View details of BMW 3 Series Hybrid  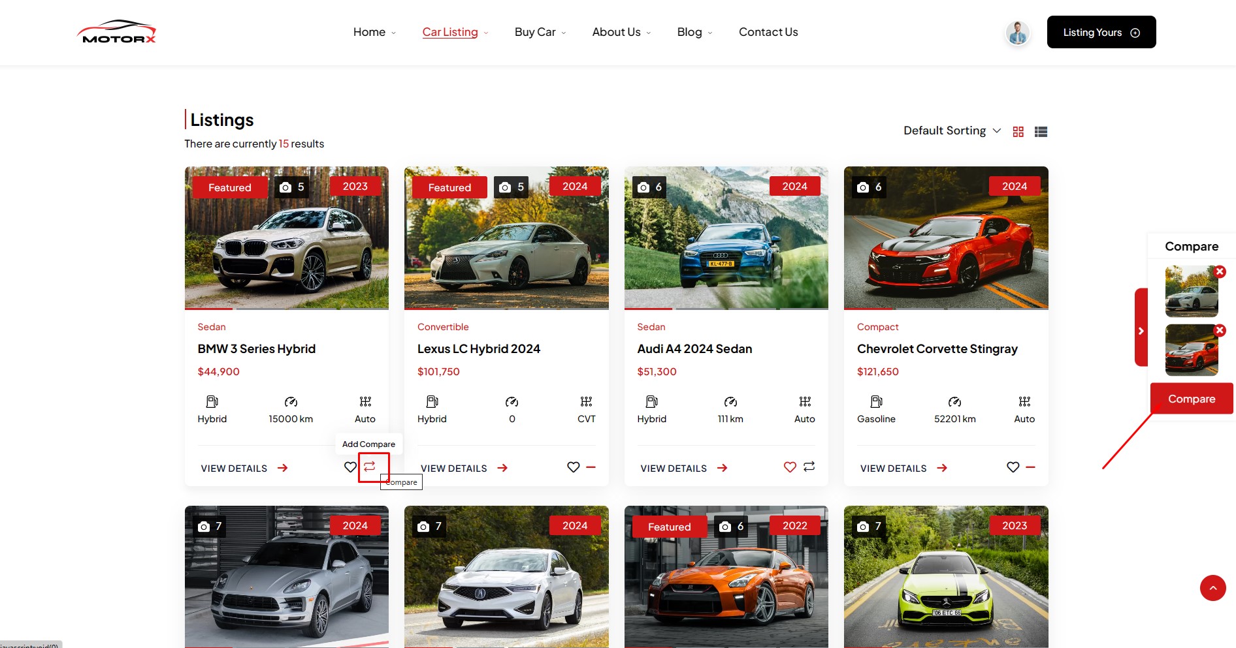click(244, 469)
